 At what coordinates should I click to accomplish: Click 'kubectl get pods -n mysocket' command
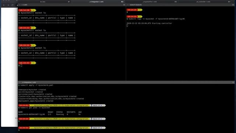(35, 108)
